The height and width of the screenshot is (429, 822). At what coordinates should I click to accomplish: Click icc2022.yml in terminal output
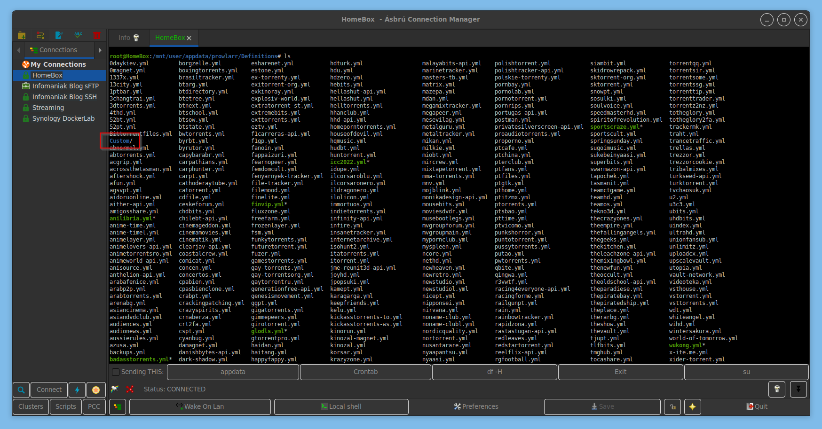[x=348, y=162]
